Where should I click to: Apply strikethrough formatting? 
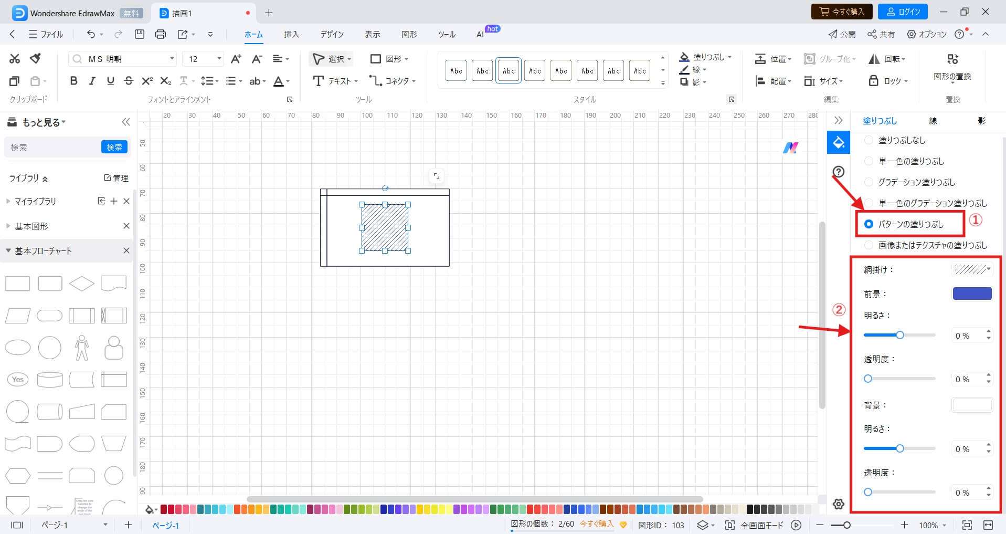(x=129, y=81)
